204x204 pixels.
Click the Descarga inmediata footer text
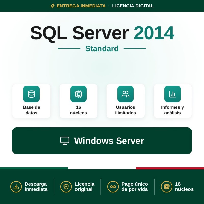pos(36,187)
